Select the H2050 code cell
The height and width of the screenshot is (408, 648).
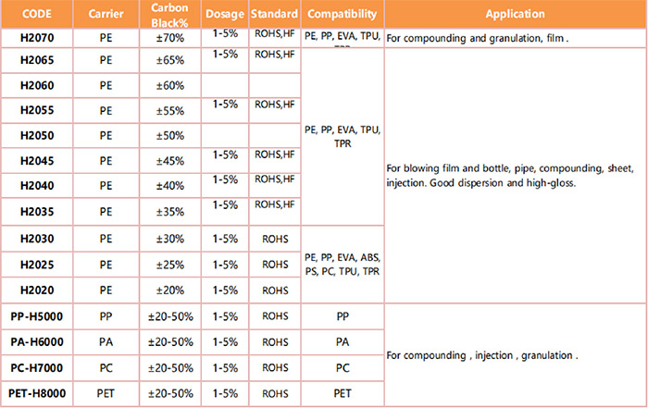coord(37,135)
